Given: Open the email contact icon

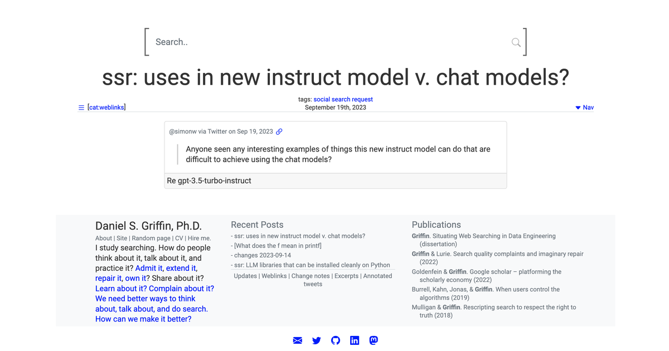Looking at the screenshot, I should (297, 340).
